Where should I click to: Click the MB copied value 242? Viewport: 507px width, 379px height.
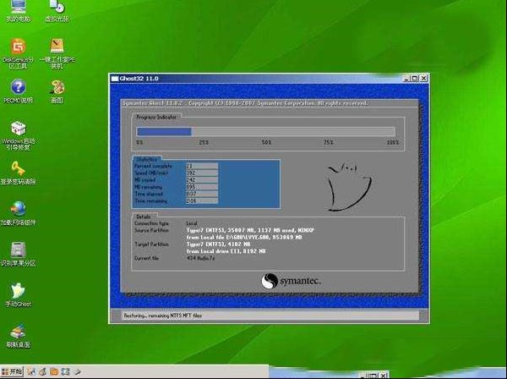[x=202, y=179]
